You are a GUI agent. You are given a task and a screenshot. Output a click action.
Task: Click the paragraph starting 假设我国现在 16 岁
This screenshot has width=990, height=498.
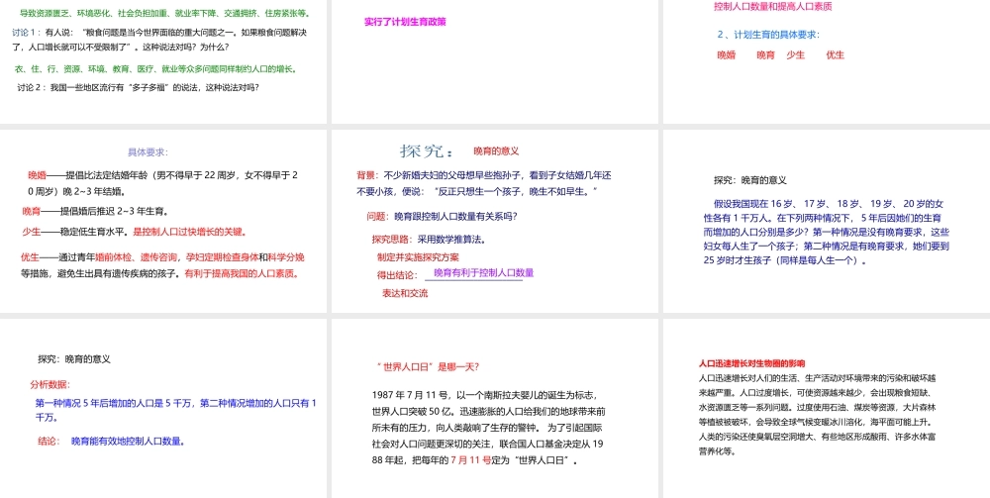pyautogui.click(x=827, y=232)
